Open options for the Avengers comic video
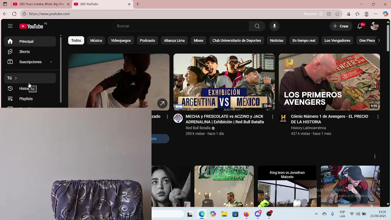 pos(378,117)
